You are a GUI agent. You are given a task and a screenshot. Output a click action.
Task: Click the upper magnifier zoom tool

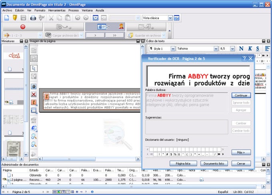34,136
